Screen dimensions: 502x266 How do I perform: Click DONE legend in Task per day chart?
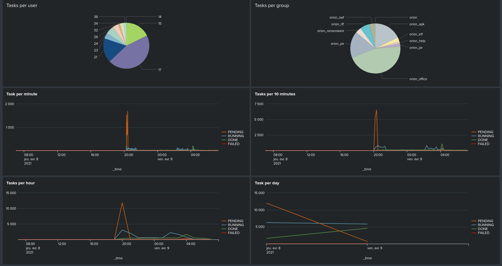[x=480, y=229]
